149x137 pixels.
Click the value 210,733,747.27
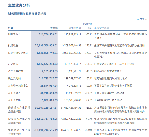[x=48, y=79]
